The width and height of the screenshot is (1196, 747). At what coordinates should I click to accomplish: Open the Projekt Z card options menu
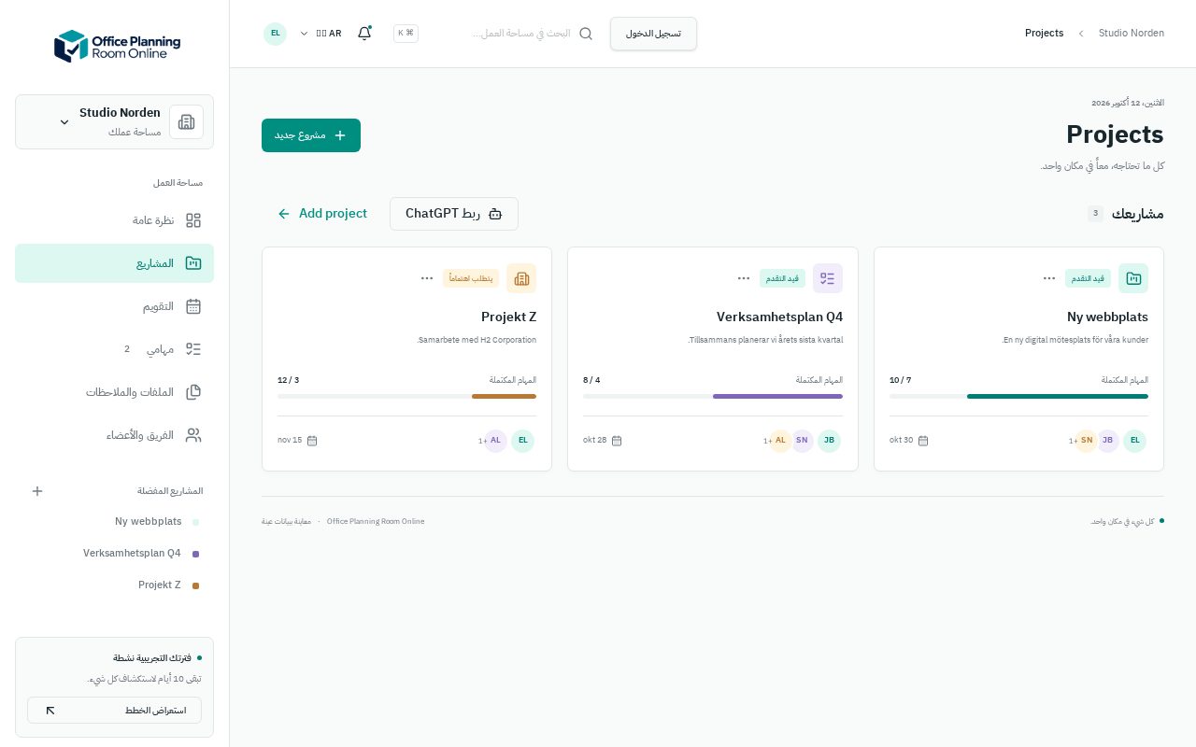pyautogui.click(x=427, y=278)
